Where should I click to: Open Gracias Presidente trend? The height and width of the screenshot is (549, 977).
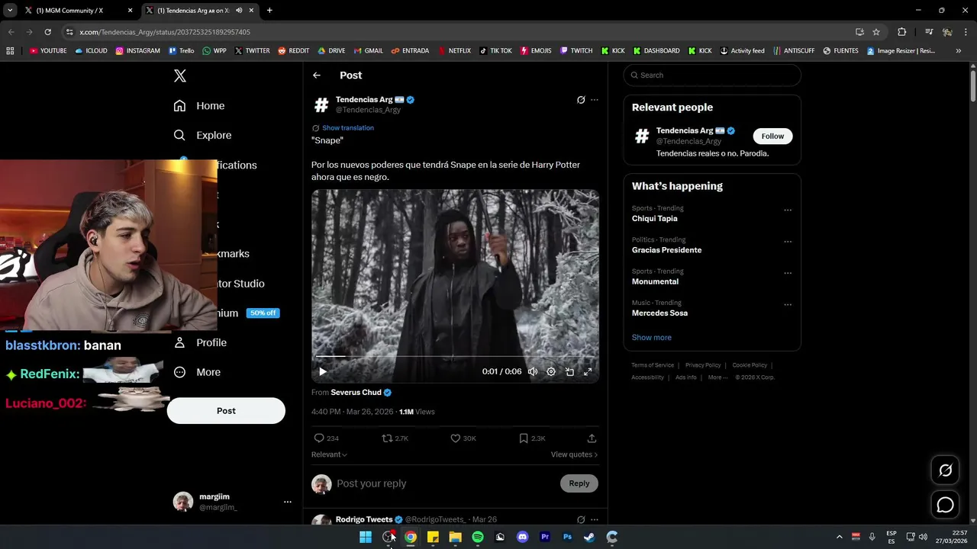(x=666, y=250)
